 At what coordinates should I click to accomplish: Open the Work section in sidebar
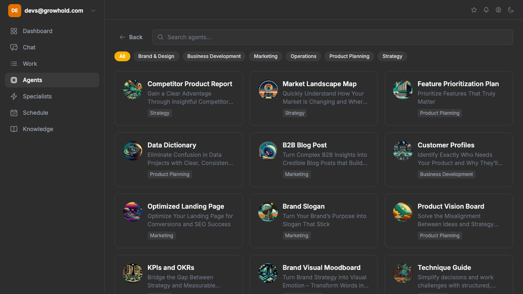[x=30, y=64]
